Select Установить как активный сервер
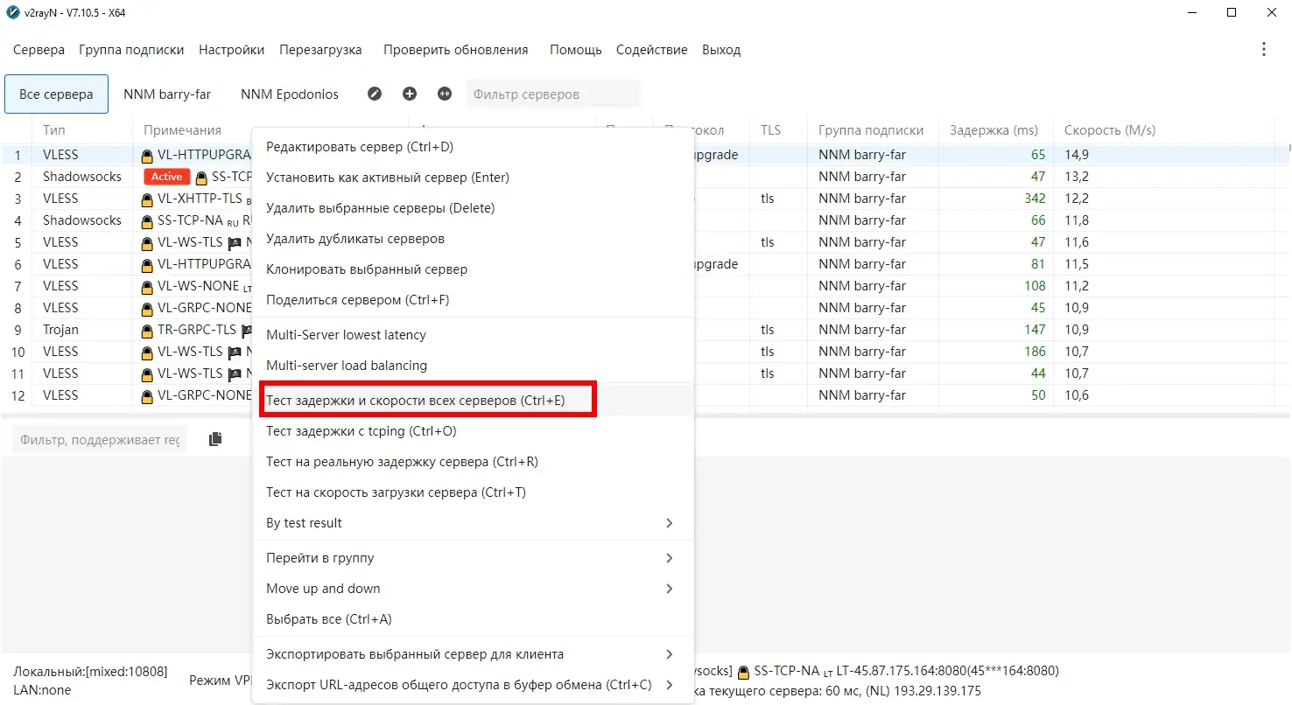1292x705 pixels. (x=473, y=178)
